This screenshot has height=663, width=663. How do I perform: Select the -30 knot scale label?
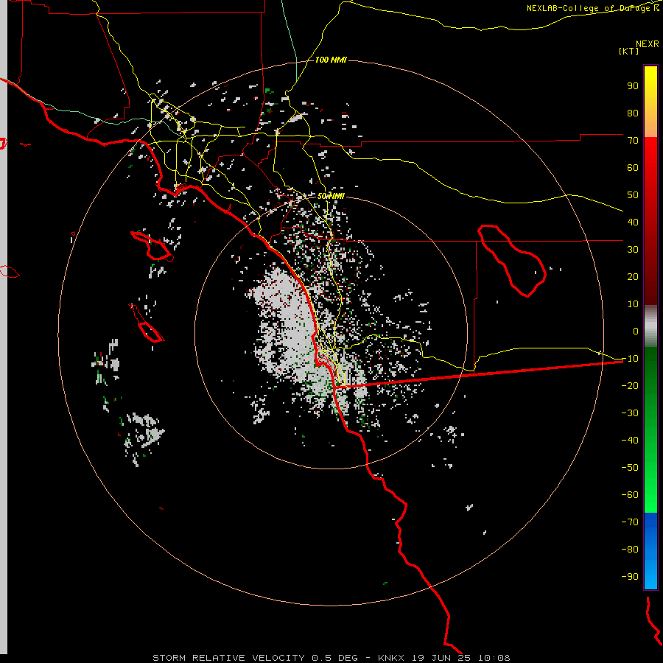pos(630,413)
